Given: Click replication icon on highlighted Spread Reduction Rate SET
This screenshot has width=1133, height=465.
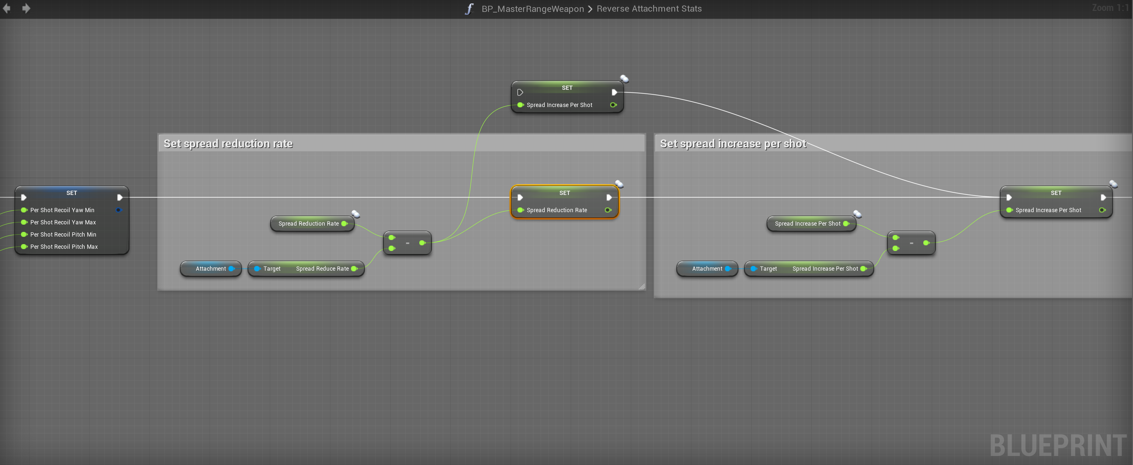Looking at the screenshot, I should (619, 184).
